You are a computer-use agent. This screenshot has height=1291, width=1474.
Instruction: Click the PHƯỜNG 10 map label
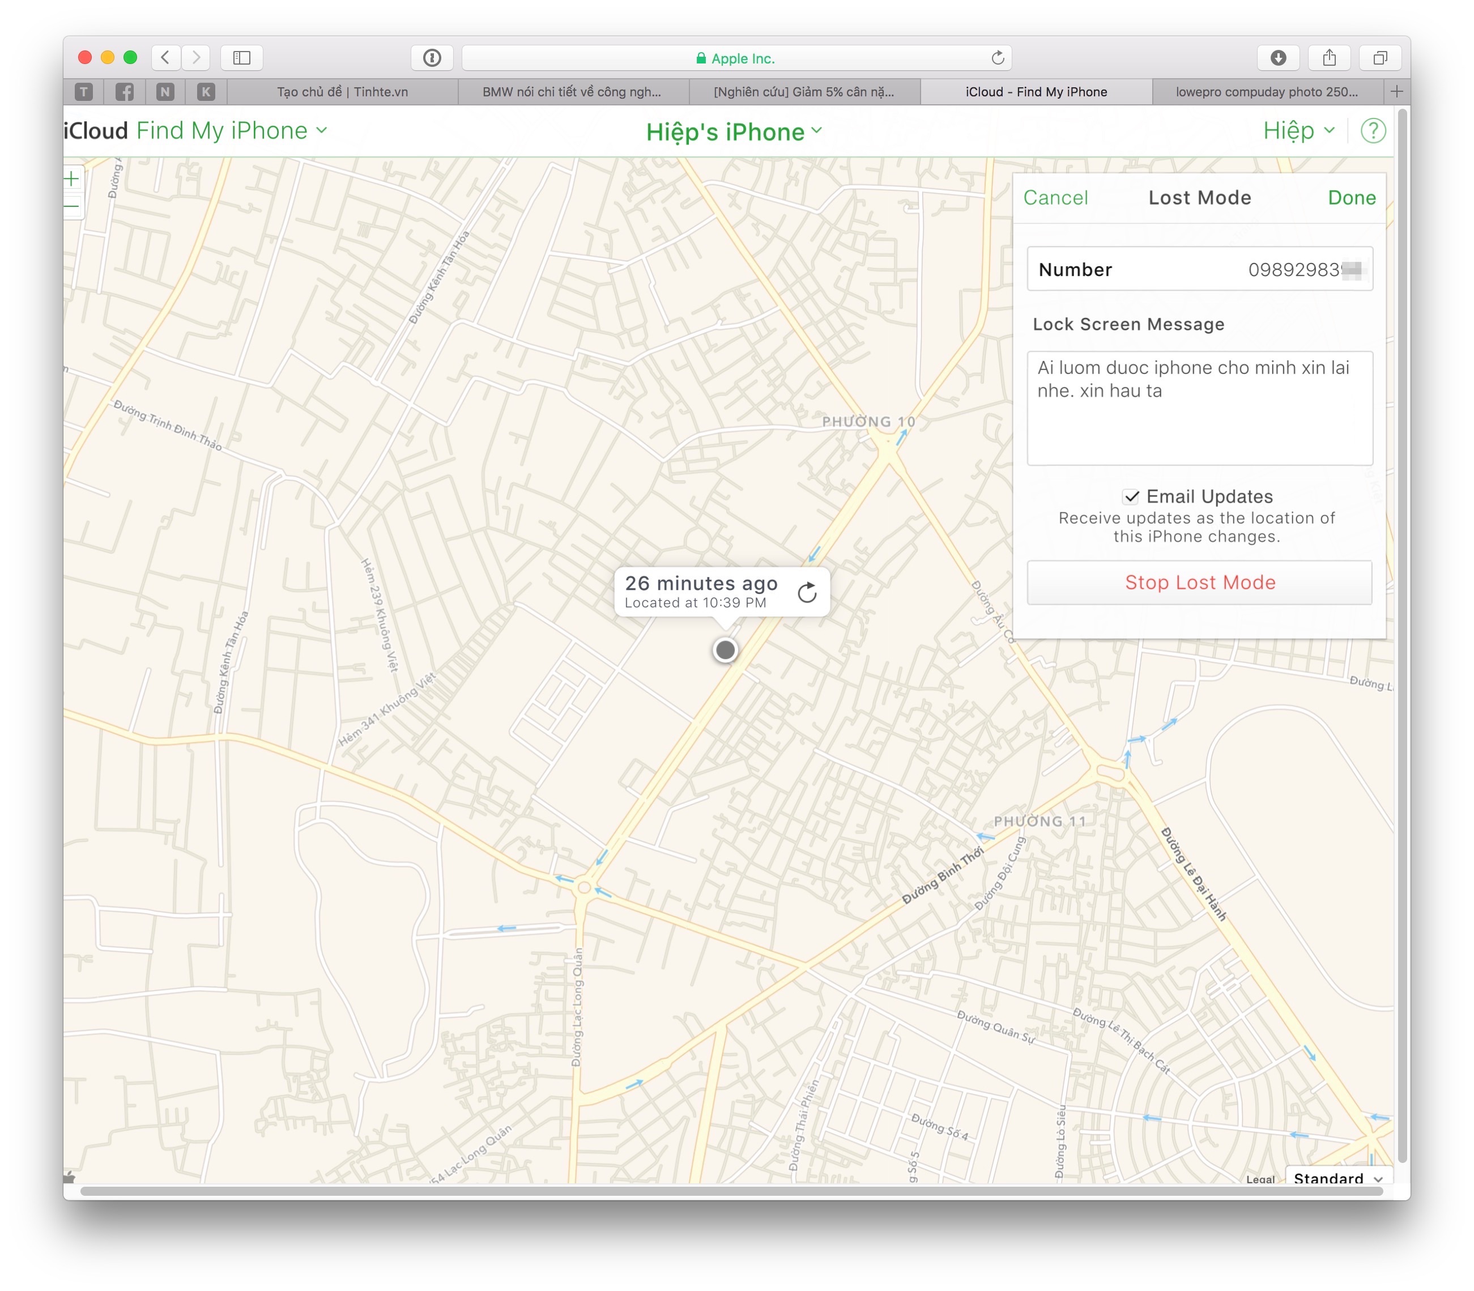[x=869, y=422]
